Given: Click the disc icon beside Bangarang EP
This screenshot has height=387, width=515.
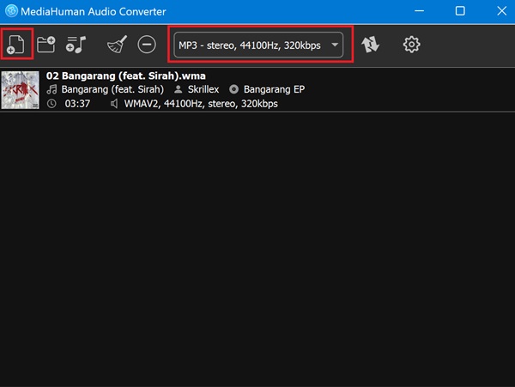Looking at the screenshot, I should click(x=233, y=89).
